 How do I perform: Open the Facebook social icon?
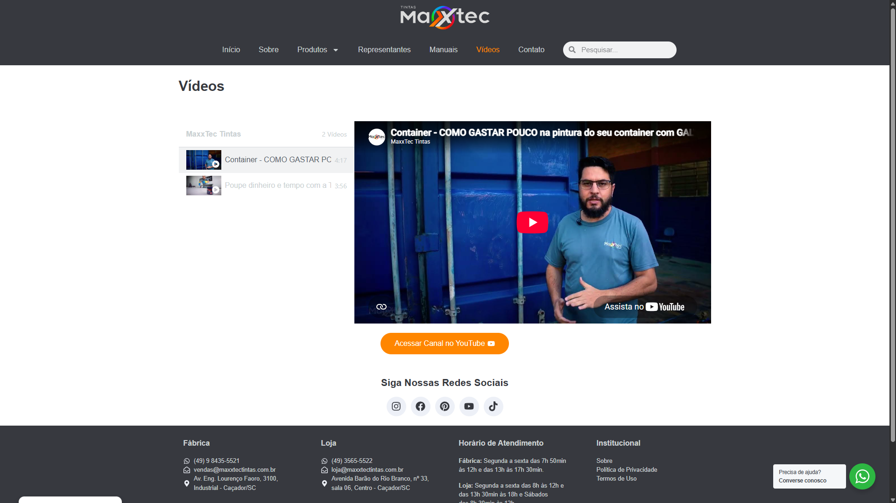point(420,407)
